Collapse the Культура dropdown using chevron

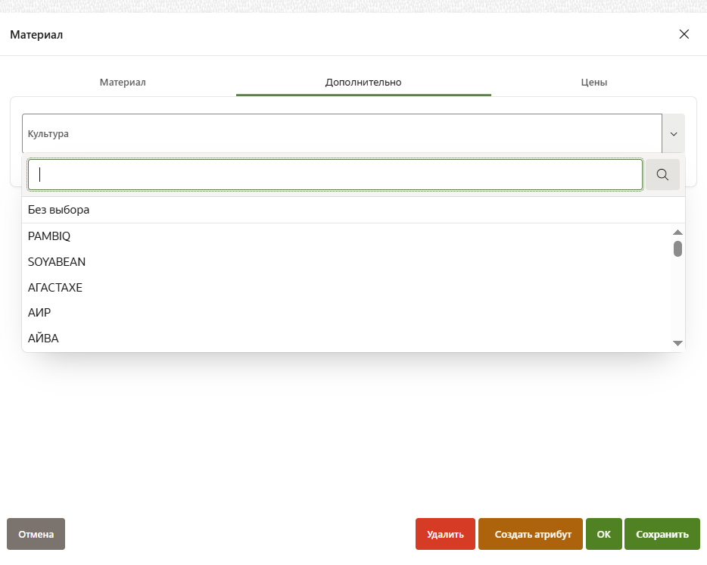pyautogui.click(x=674, y=134)
